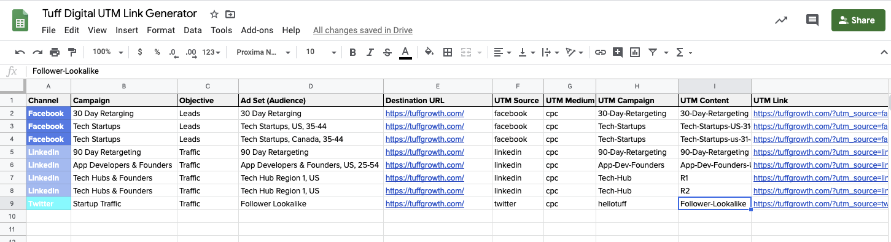The image size is (891, 242).
Task: Click the Redo icon
Action: (37, 52)
